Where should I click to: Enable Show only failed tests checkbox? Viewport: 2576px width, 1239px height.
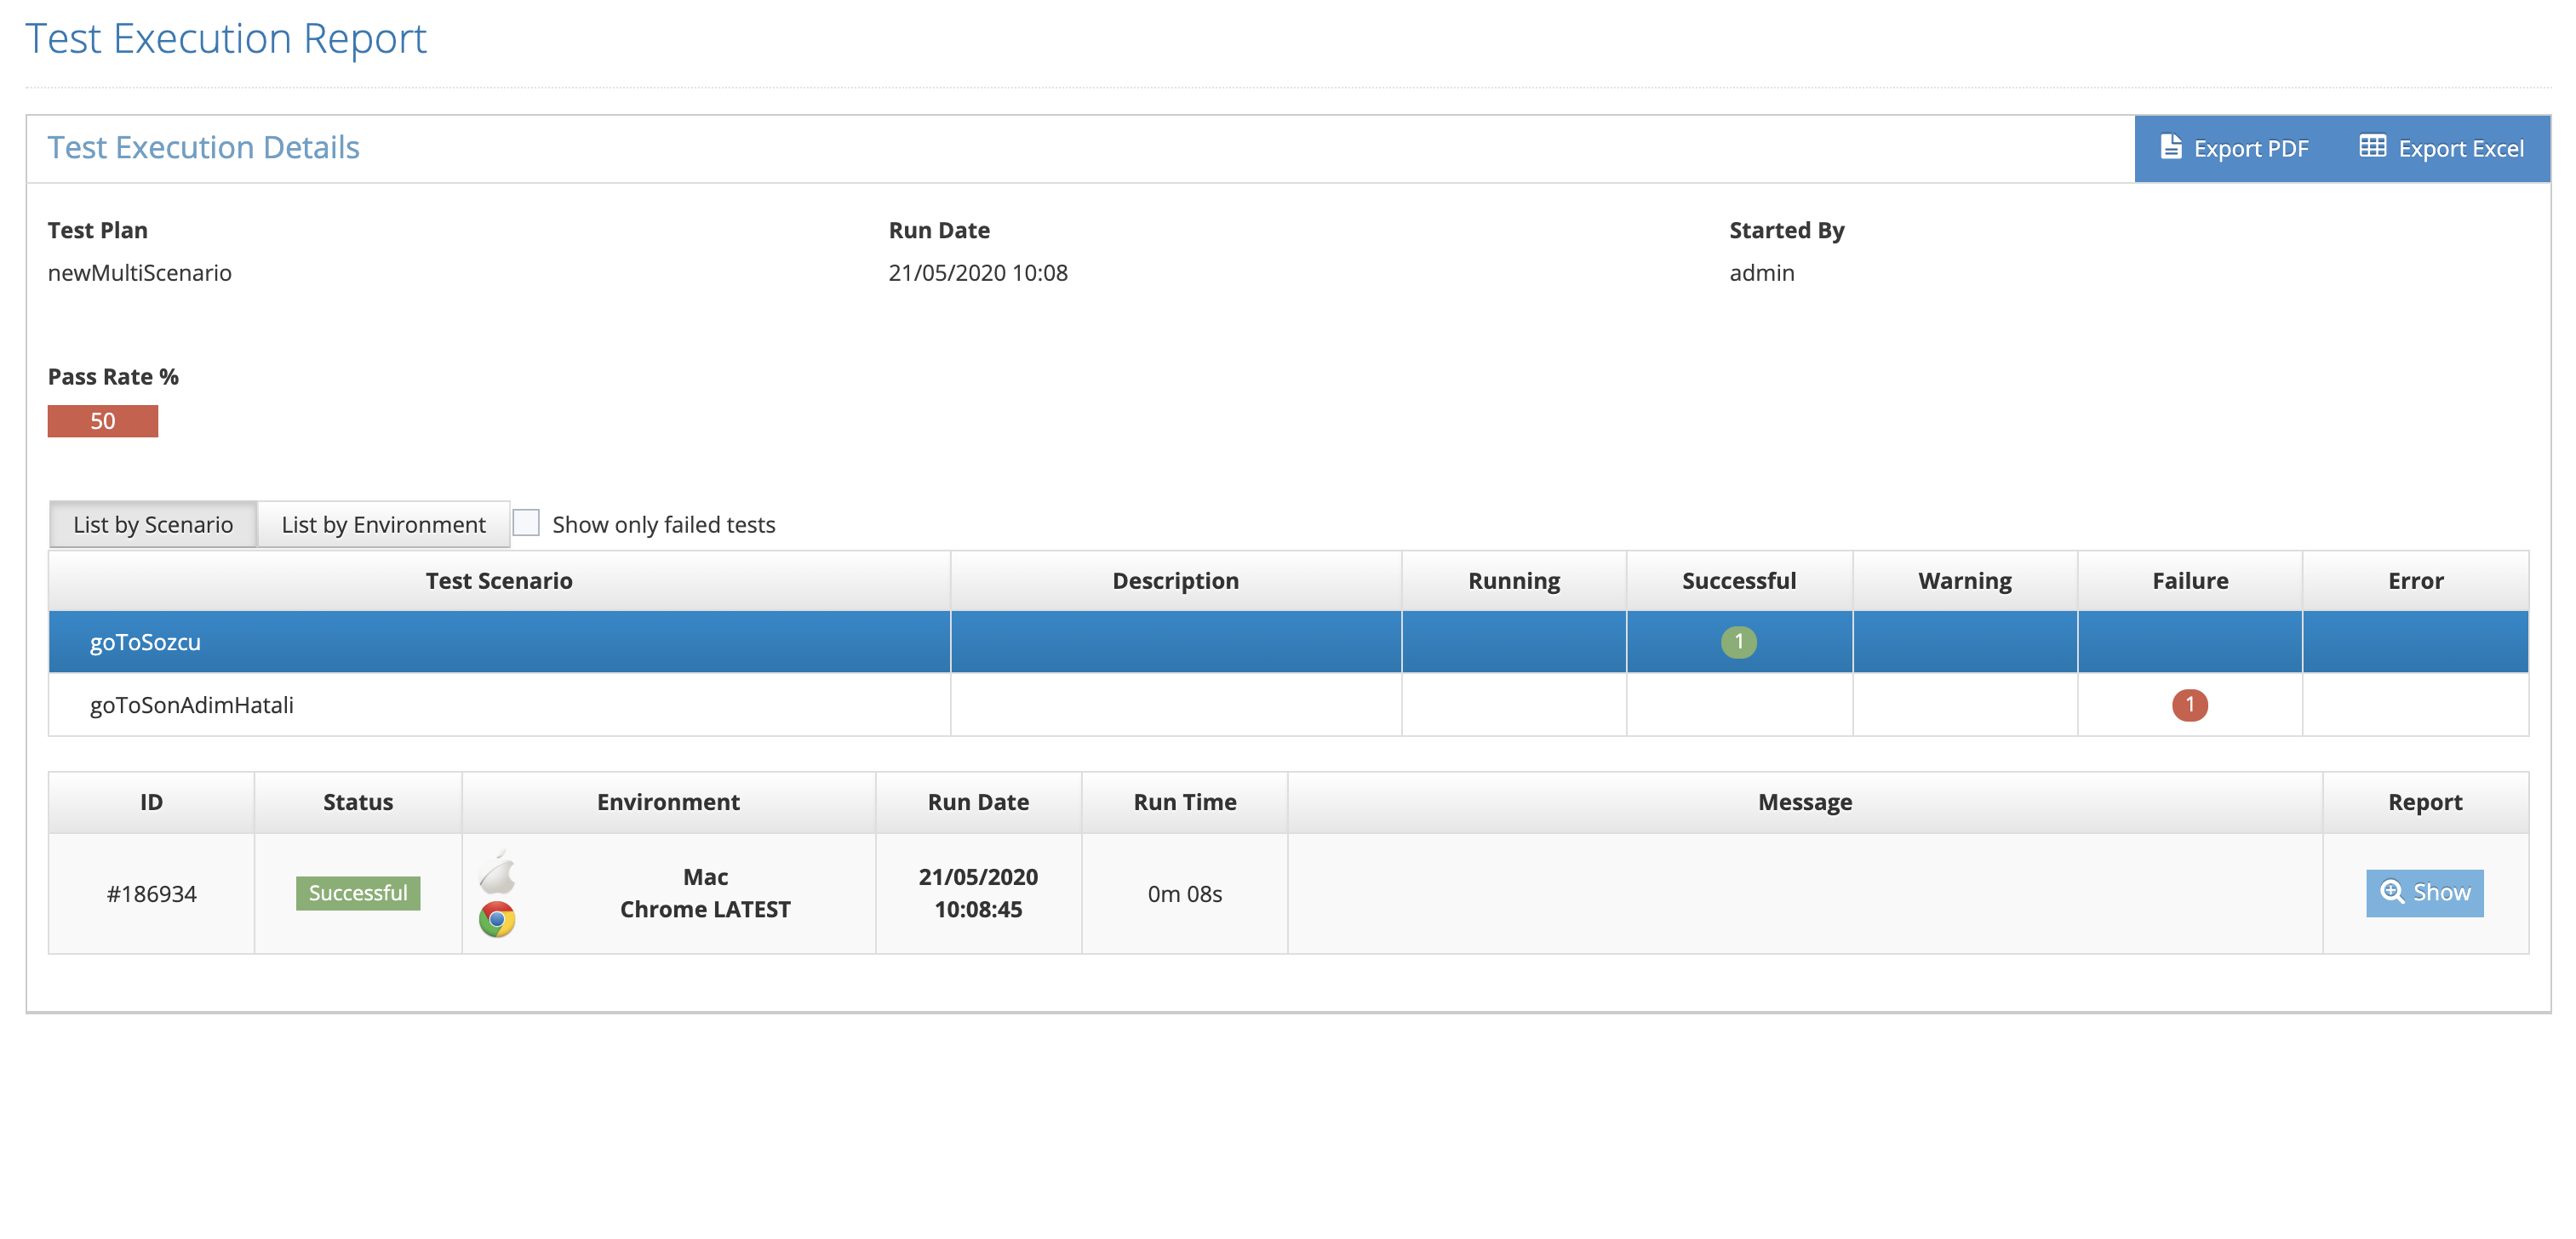(526, 523)
